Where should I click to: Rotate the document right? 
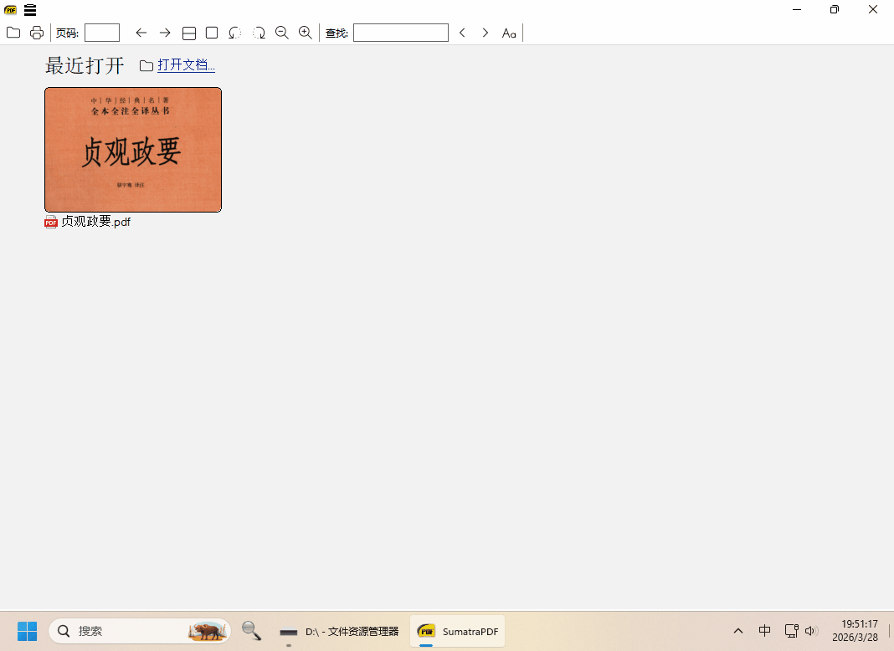pos(259,33)
